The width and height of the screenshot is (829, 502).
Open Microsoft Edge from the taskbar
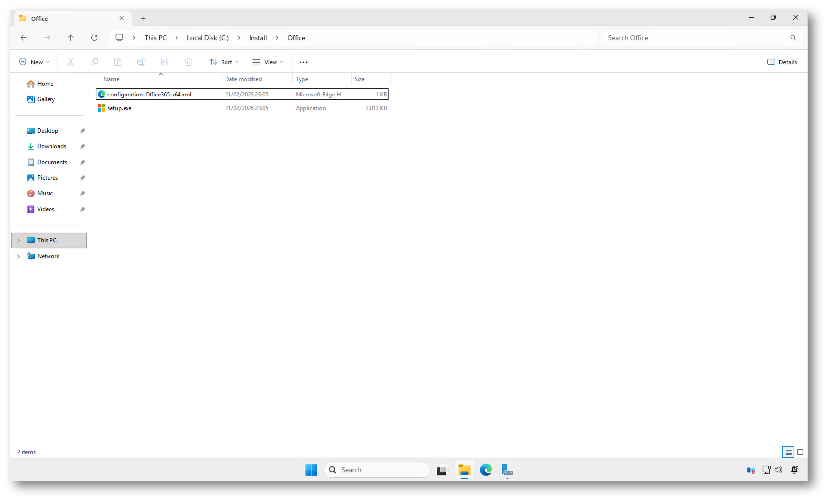point(486,470)
